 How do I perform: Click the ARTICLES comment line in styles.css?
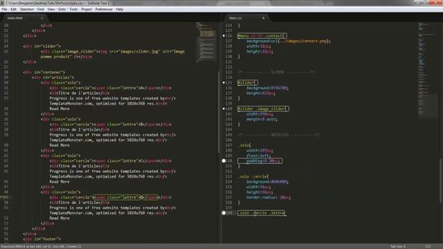[x=279, y=135]
